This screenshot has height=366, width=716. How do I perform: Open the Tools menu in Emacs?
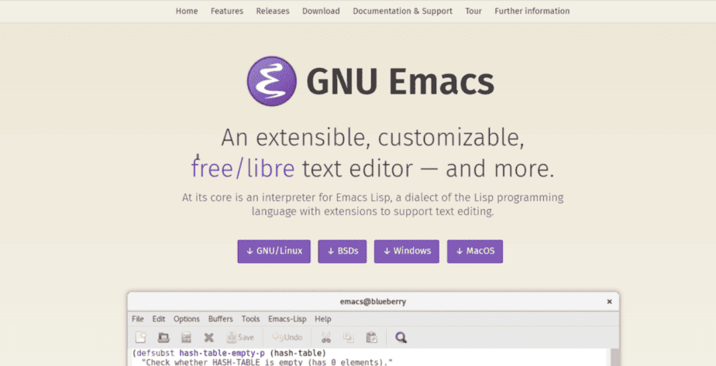pyautogui.click(x=250, y=319)
